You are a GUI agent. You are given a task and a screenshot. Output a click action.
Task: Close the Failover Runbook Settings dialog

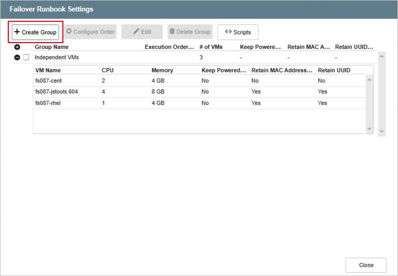(366, 265)
